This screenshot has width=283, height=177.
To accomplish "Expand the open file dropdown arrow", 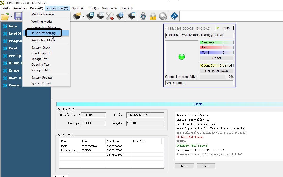I will click(x=11, y=16).
